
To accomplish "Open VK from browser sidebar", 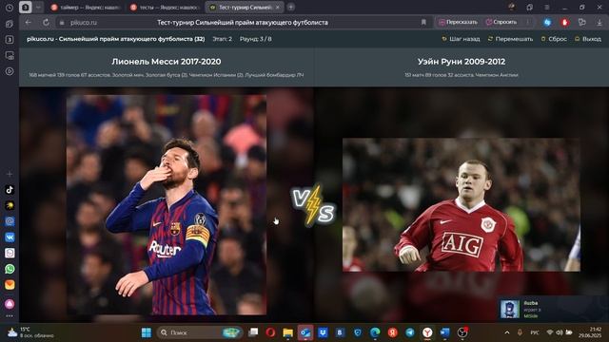I will [10, 237].
